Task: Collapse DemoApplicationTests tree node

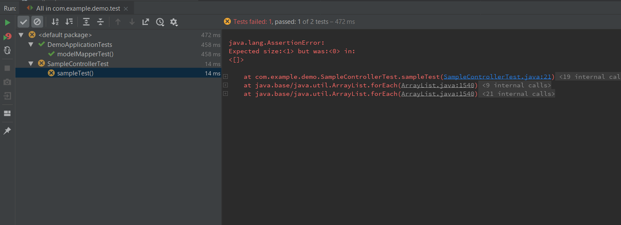Action: [x=31, y=45]
